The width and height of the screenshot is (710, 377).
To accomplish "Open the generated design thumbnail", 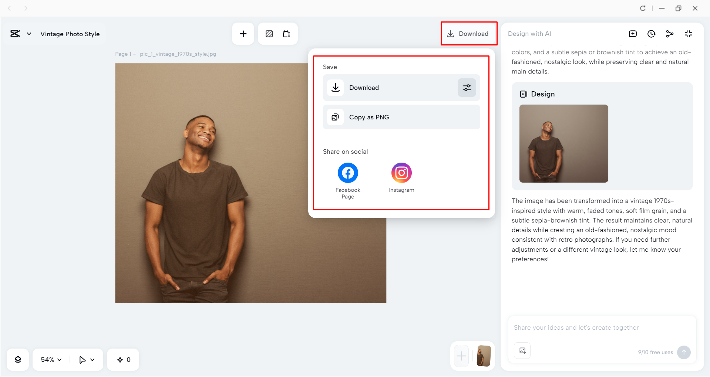I will (x=564, y=143).
